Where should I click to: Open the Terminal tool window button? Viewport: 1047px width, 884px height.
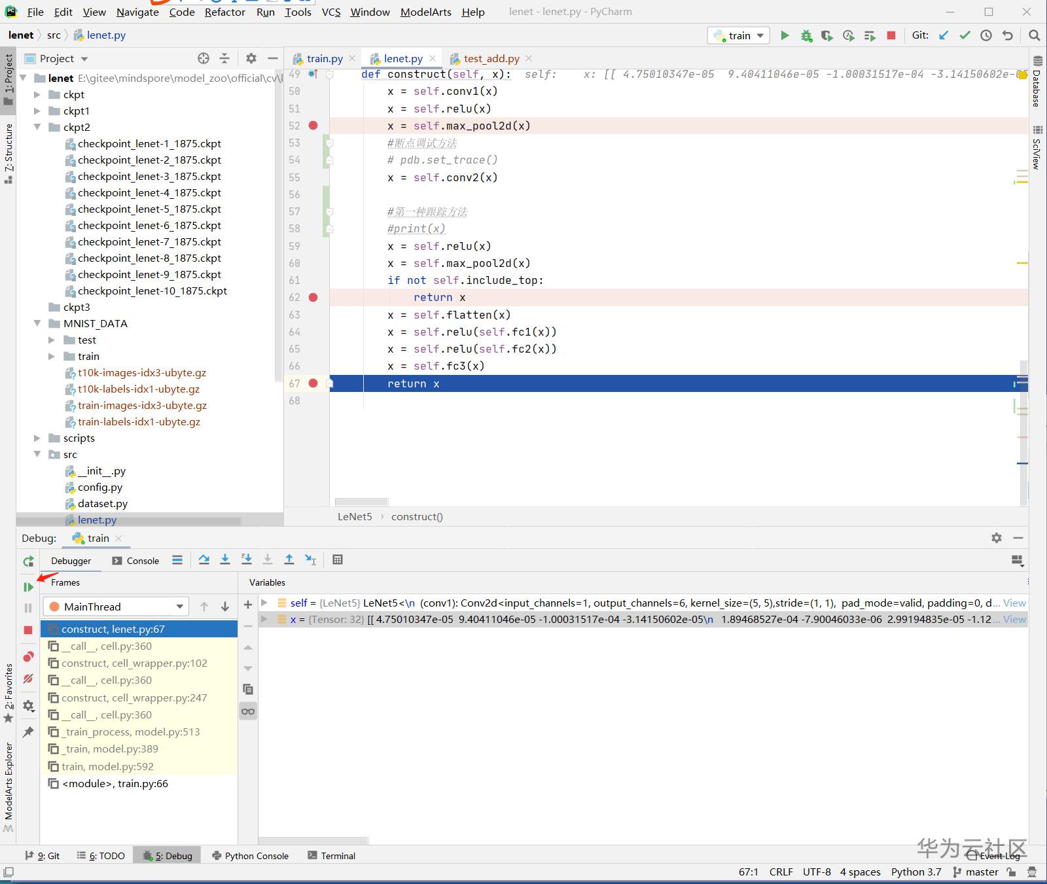point(332,856)
